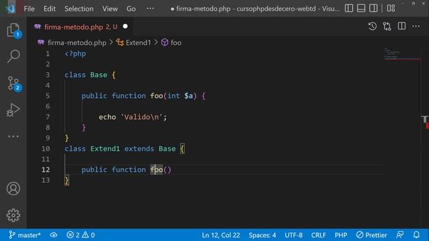This screenshot has height=241, width=429.
Task: Open the View menu
Action: click(x=110, y=9)
